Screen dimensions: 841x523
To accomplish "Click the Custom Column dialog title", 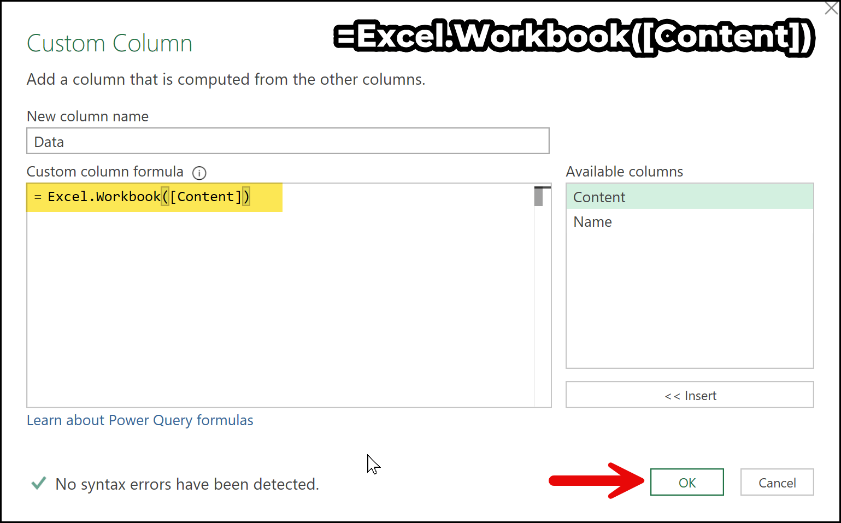I will click(109, 44).
